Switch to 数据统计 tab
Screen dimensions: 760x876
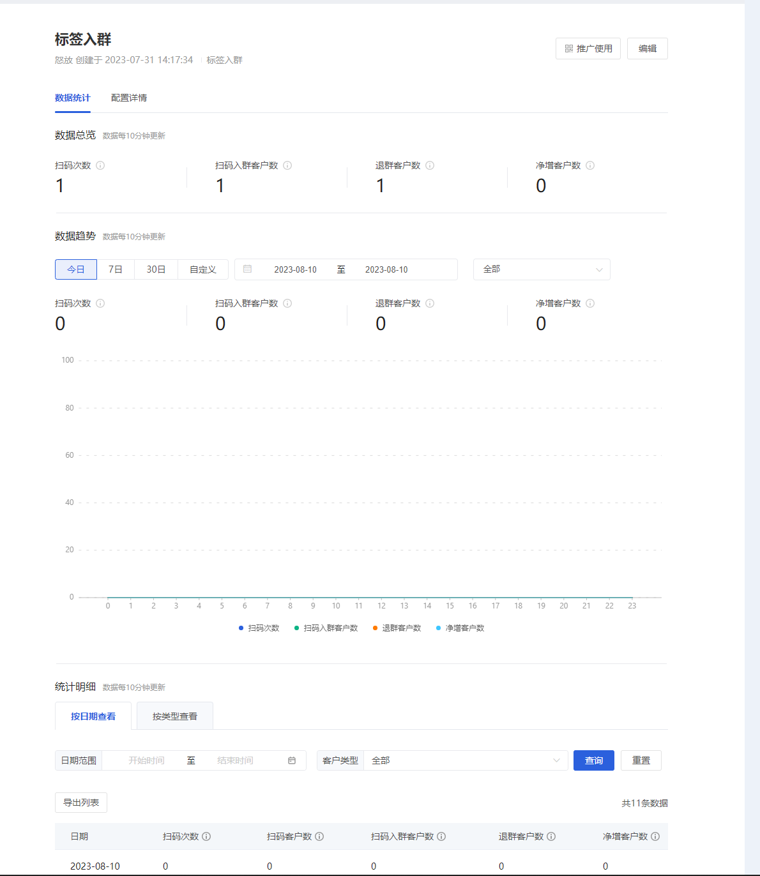73,98
